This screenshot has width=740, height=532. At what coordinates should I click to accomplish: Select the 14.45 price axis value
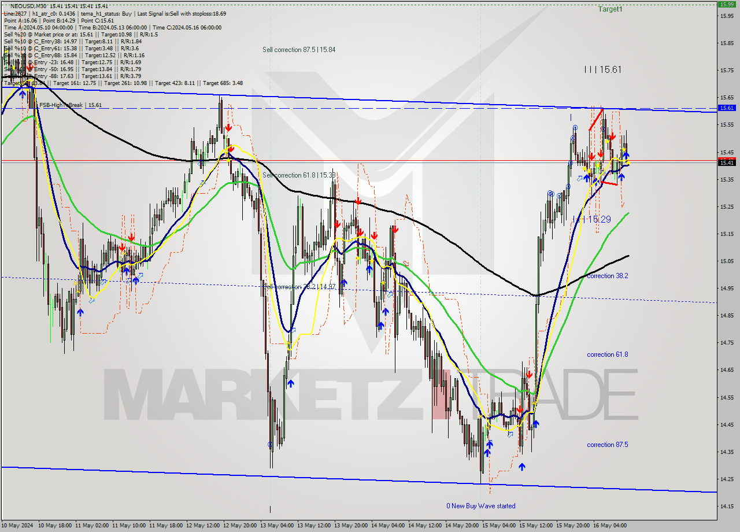pos(727,424)
